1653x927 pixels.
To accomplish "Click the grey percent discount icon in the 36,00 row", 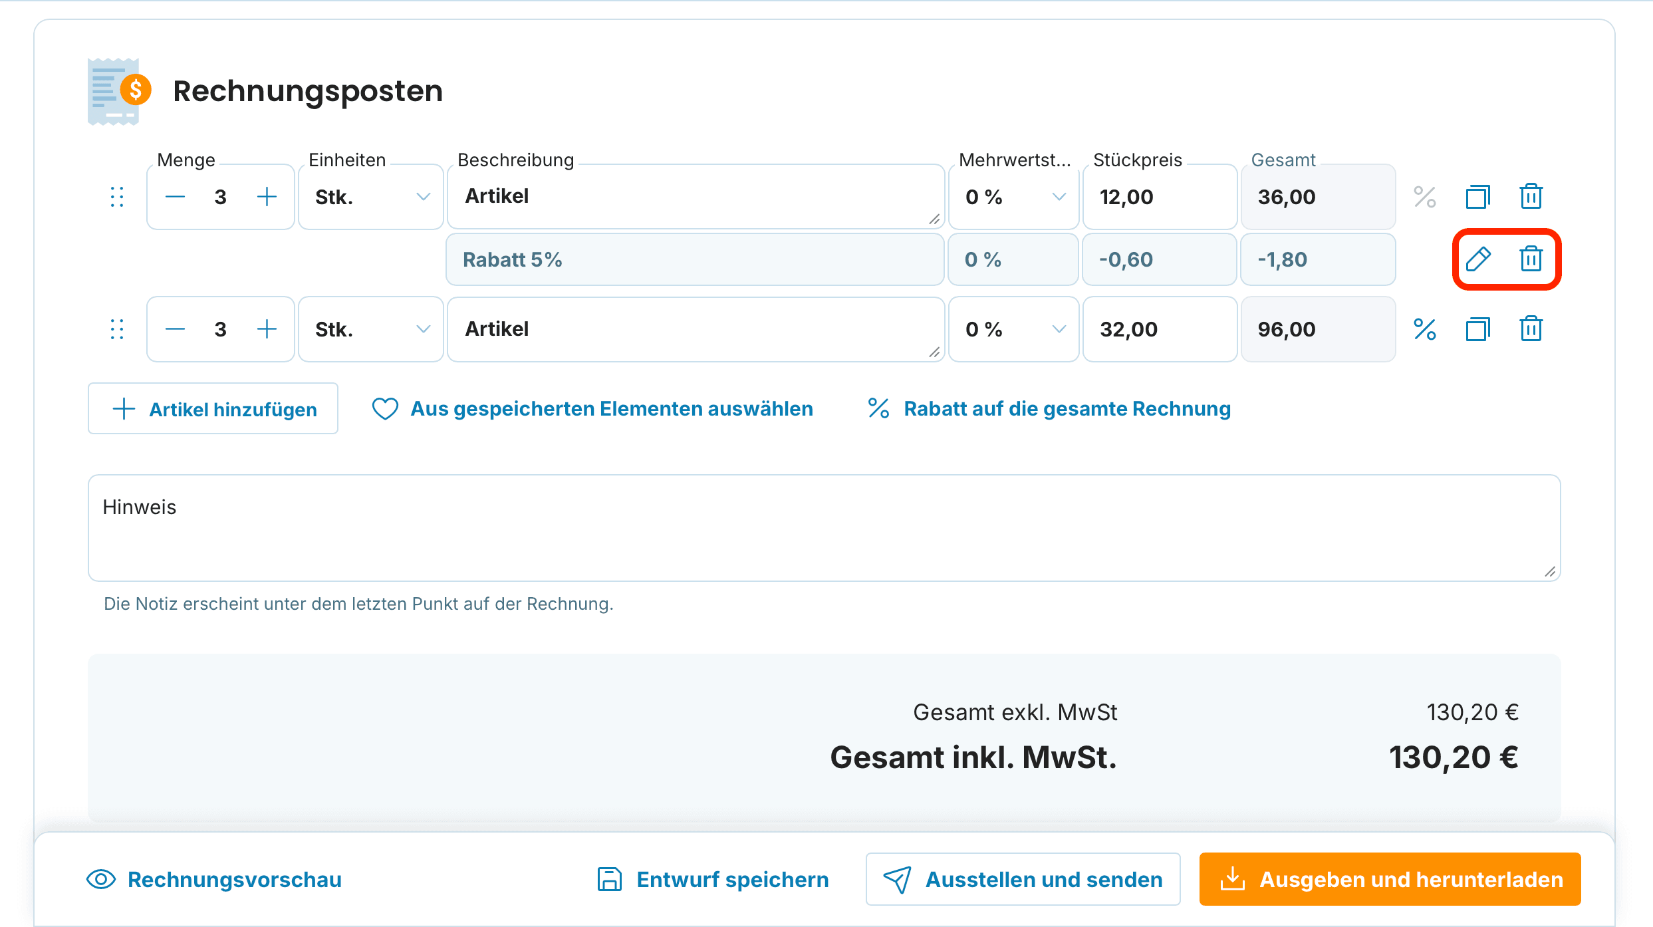I will pyautogui.click(x=1424, y=197).
